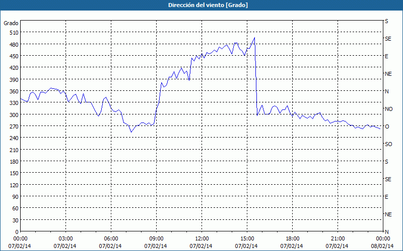This screenshot has height=251, width=403.
Task: Click the "N" compass label beside 360 gridline
Action: pos(386,91)
